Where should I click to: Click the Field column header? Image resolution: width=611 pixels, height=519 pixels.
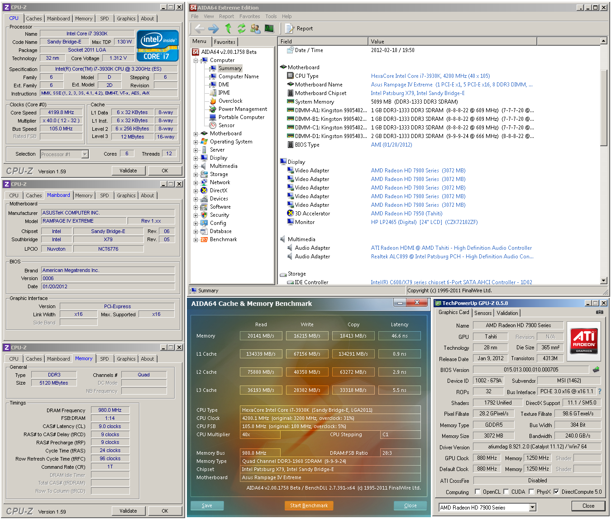click(x=323, y=41)
